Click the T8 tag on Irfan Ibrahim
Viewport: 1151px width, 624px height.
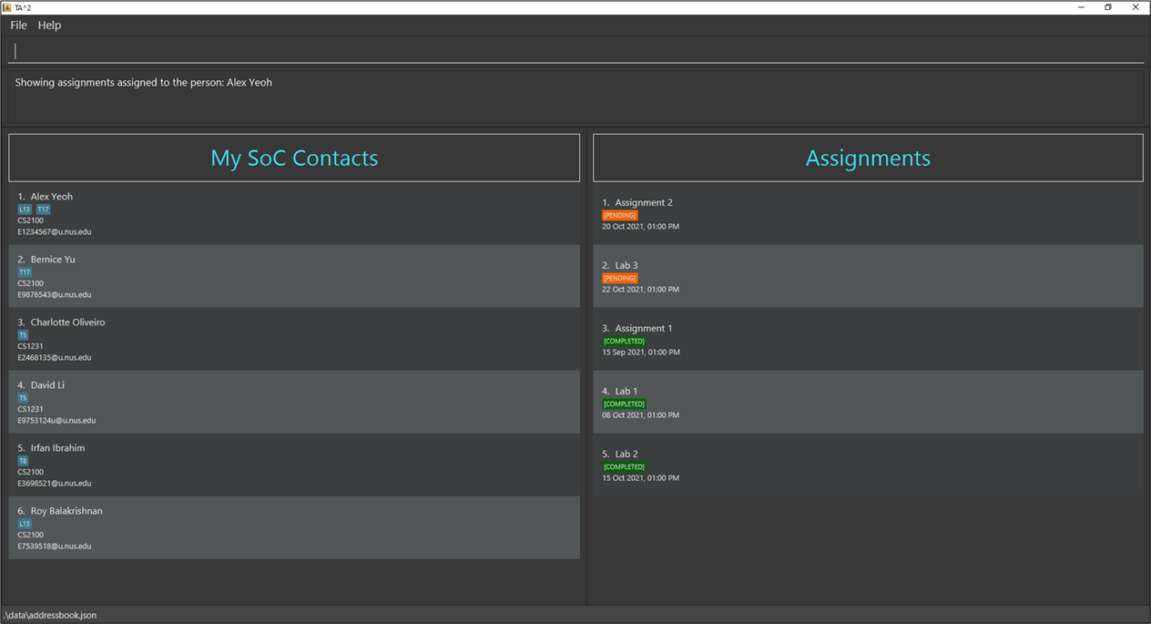click(23, 460)
